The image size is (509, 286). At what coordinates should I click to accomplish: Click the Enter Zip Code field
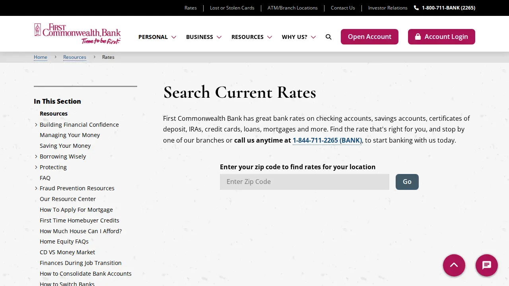coord(305,182)
